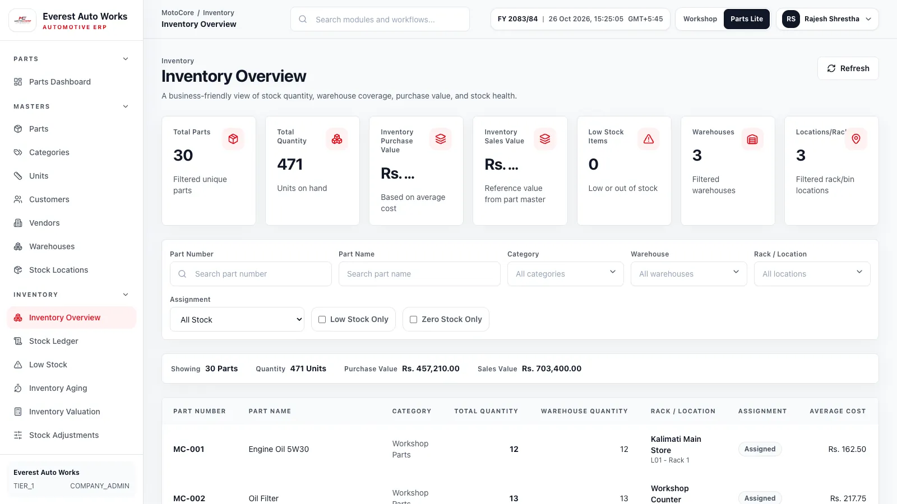
Task: Open the Warehouses menu item
Action: [72, 246]
